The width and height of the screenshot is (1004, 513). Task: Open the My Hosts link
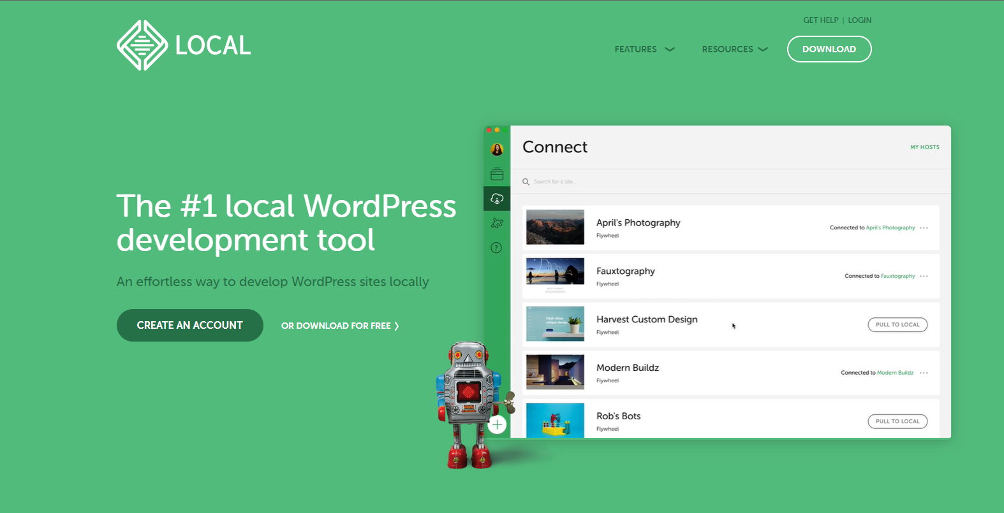click(x=925, y=147)
